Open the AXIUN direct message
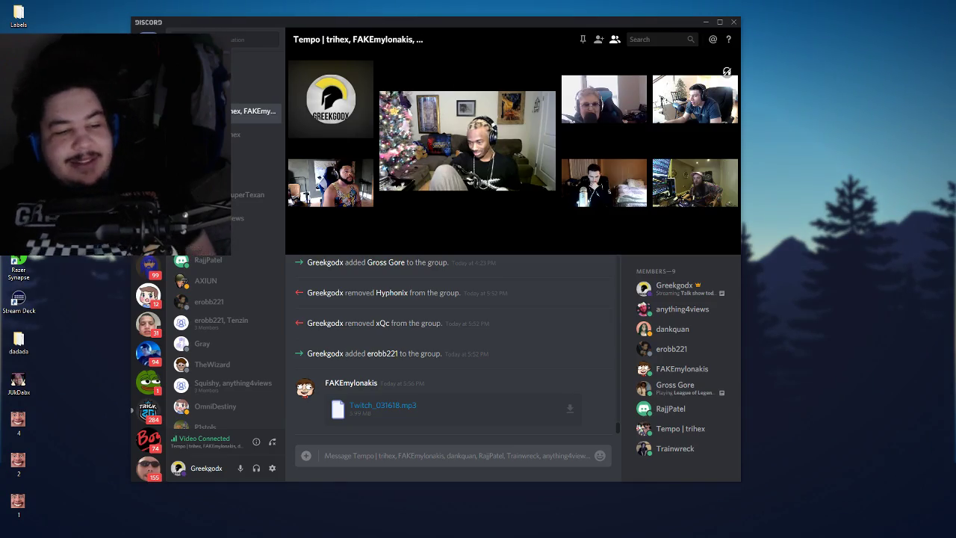Image resolution: width=956 pixels, height=538 pixels. click(224, 281)
